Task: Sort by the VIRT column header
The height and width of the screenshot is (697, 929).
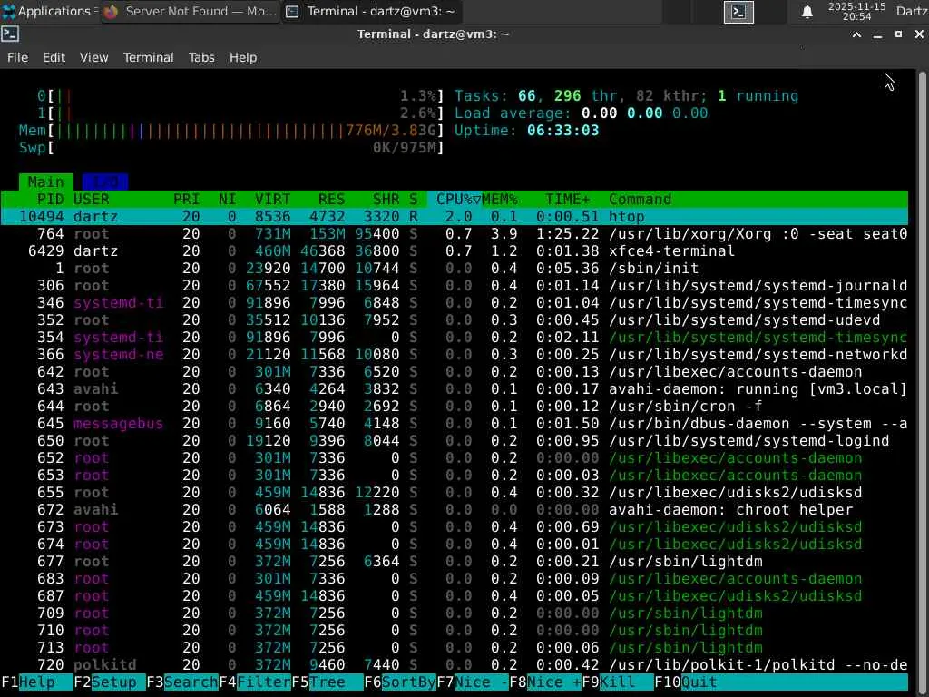Action: click(x=272, y=199)
